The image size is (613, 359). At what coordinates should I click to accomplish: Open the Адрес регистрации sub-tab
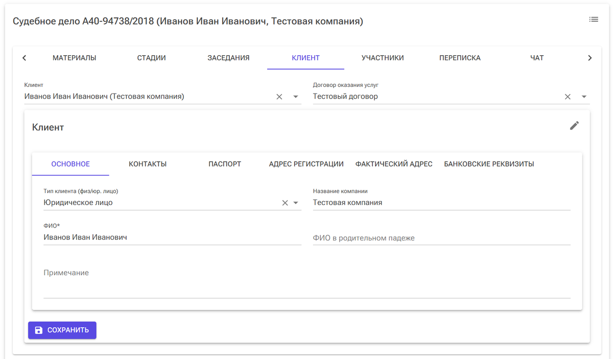pos(306,164)
